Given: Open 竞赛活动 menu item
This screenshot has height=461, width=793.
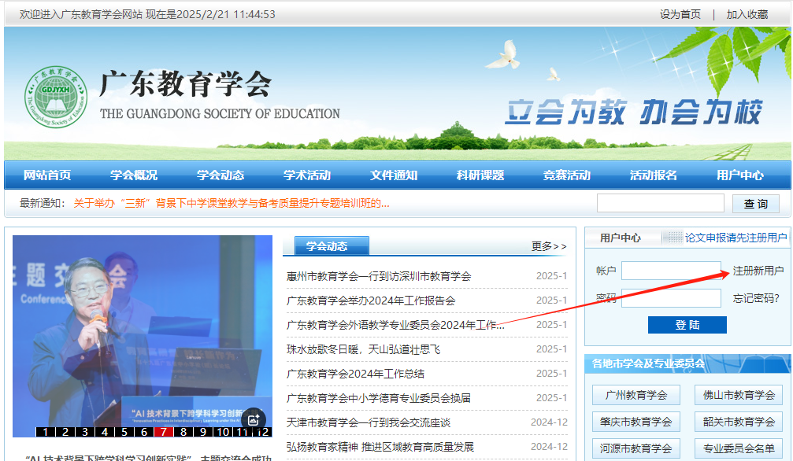Looking at the screenshot, I should click(x=567, y=175).
